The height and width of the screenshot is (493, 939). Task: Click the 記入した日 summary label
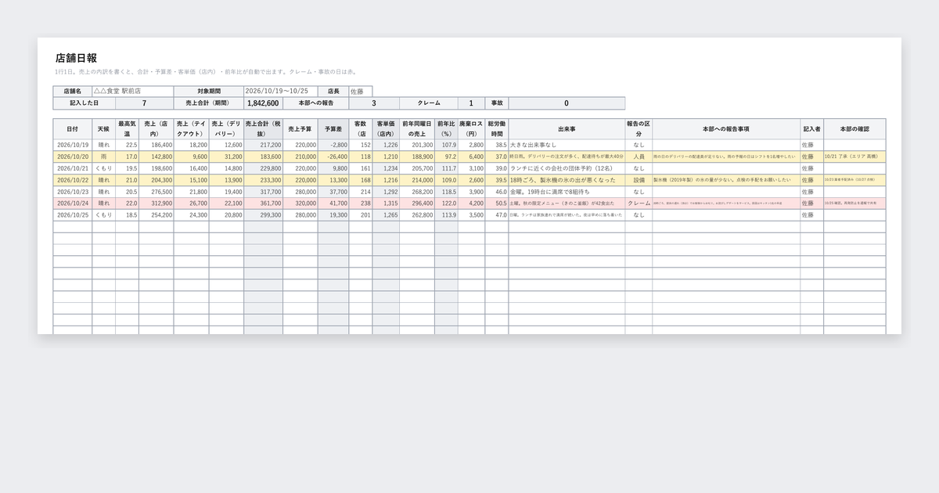[x=84, y=103]
